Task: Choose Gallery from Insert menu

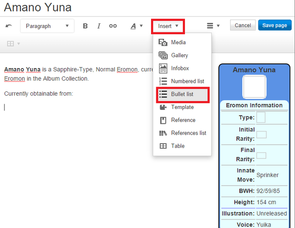Action: coord(182,55)
